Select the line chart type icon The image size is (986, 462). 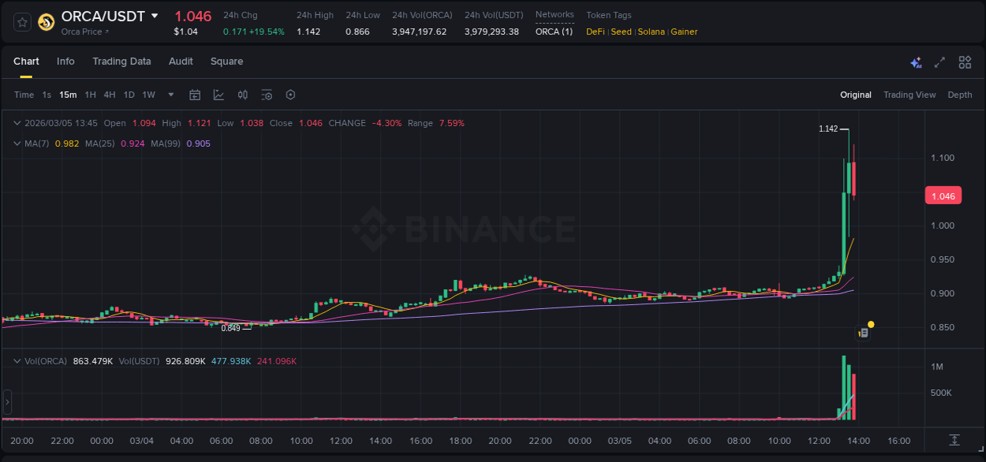[217, 95]
